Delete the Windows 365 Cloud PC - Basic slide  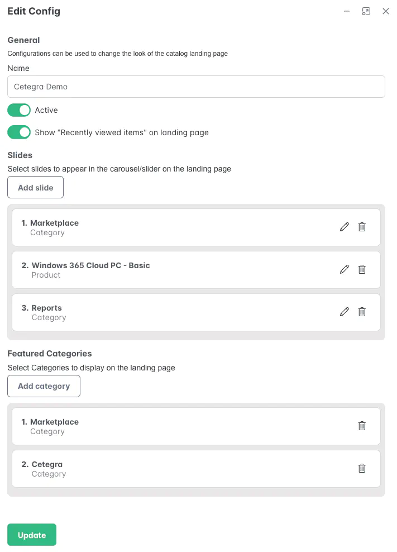pyautogui.click(x=362, y=269)
